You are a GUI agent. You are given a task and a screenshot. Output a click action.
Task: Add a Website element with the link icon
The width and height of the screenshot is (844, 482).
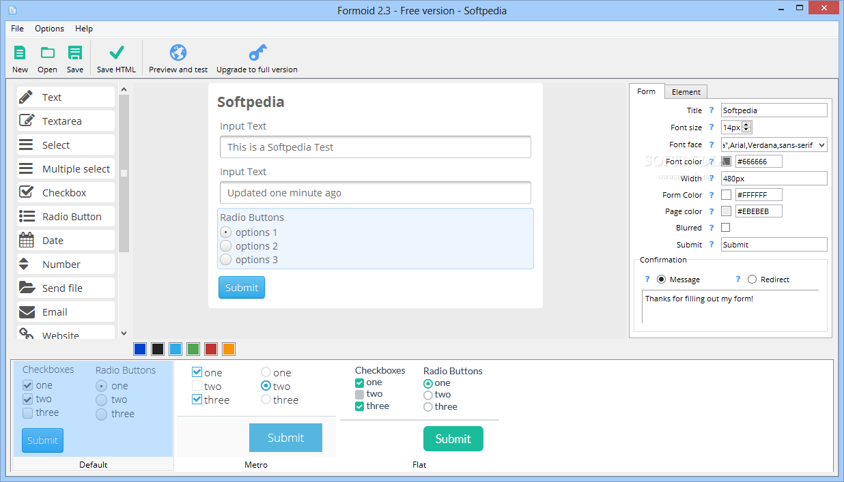[66, 333]
